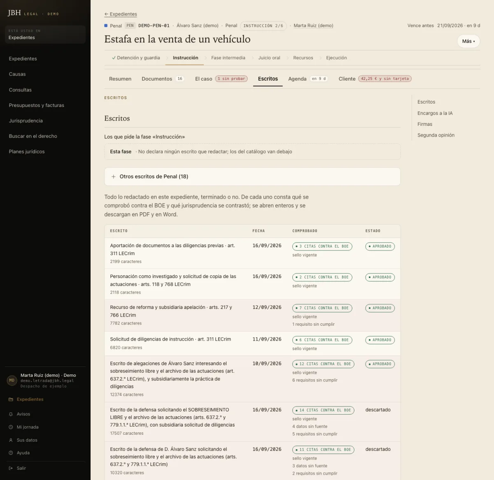This screenshot has width=494, height=480.
Task: Open Buscar en el derecho
Action: 33,136
